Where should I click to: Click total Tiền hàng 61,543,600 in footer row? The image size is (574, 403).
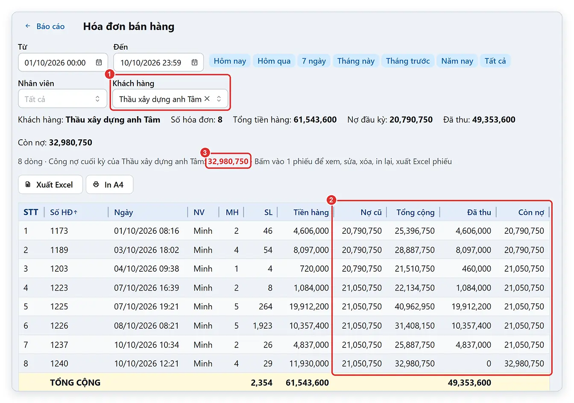click(x=307, y=382)
